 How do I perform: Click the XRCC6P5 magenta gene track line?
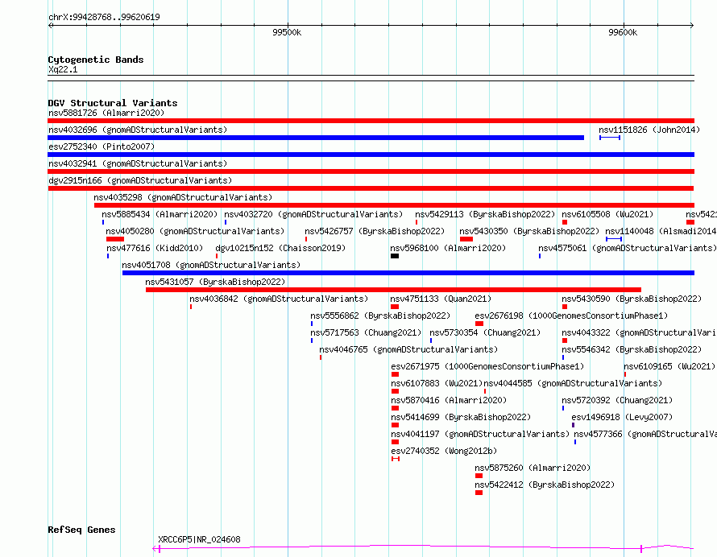423,547
